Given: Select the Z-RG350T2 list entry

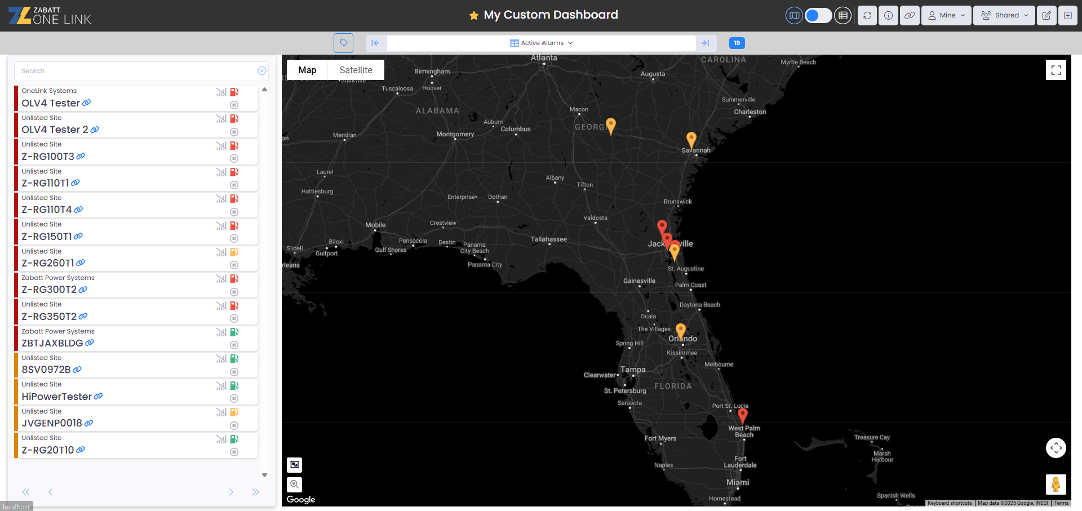Looking at the screenshot, I should (x=136, y=312).
